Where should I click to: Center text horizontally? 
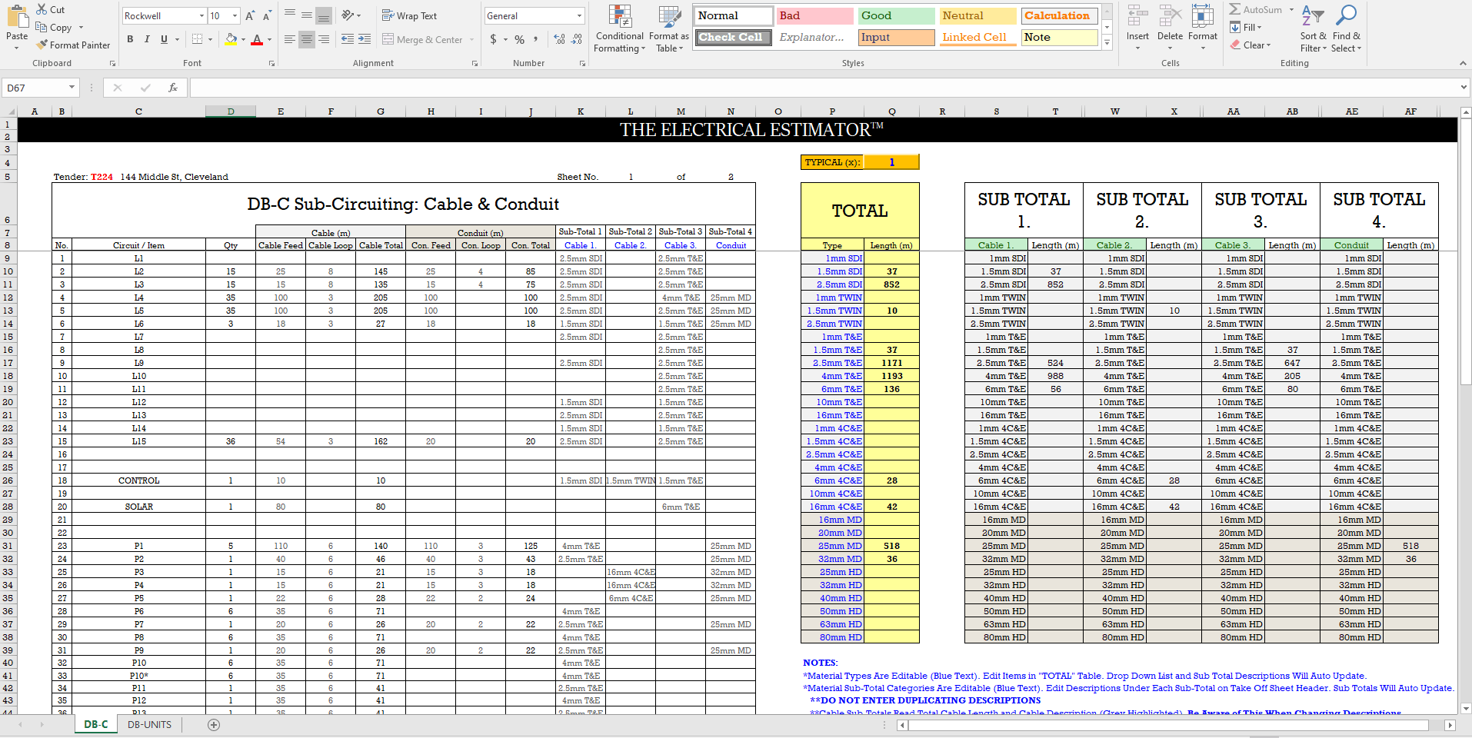[x=307, y=39]
